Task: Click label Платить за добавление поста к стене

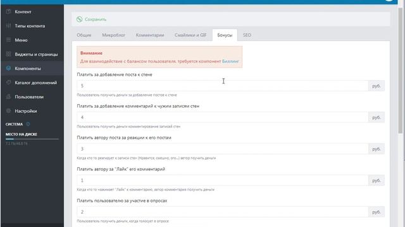Action: [115, 74]
